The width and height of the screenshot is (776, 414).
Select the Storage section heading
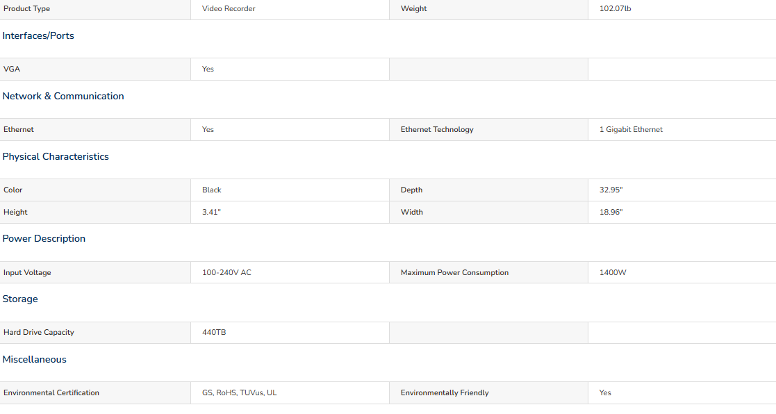[x=20, y=299]
